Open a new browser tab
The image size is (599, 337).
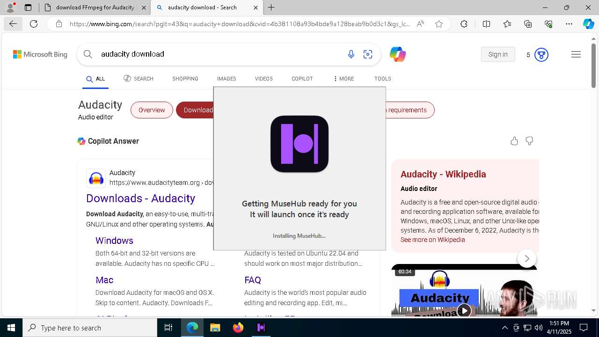[271, 7]
